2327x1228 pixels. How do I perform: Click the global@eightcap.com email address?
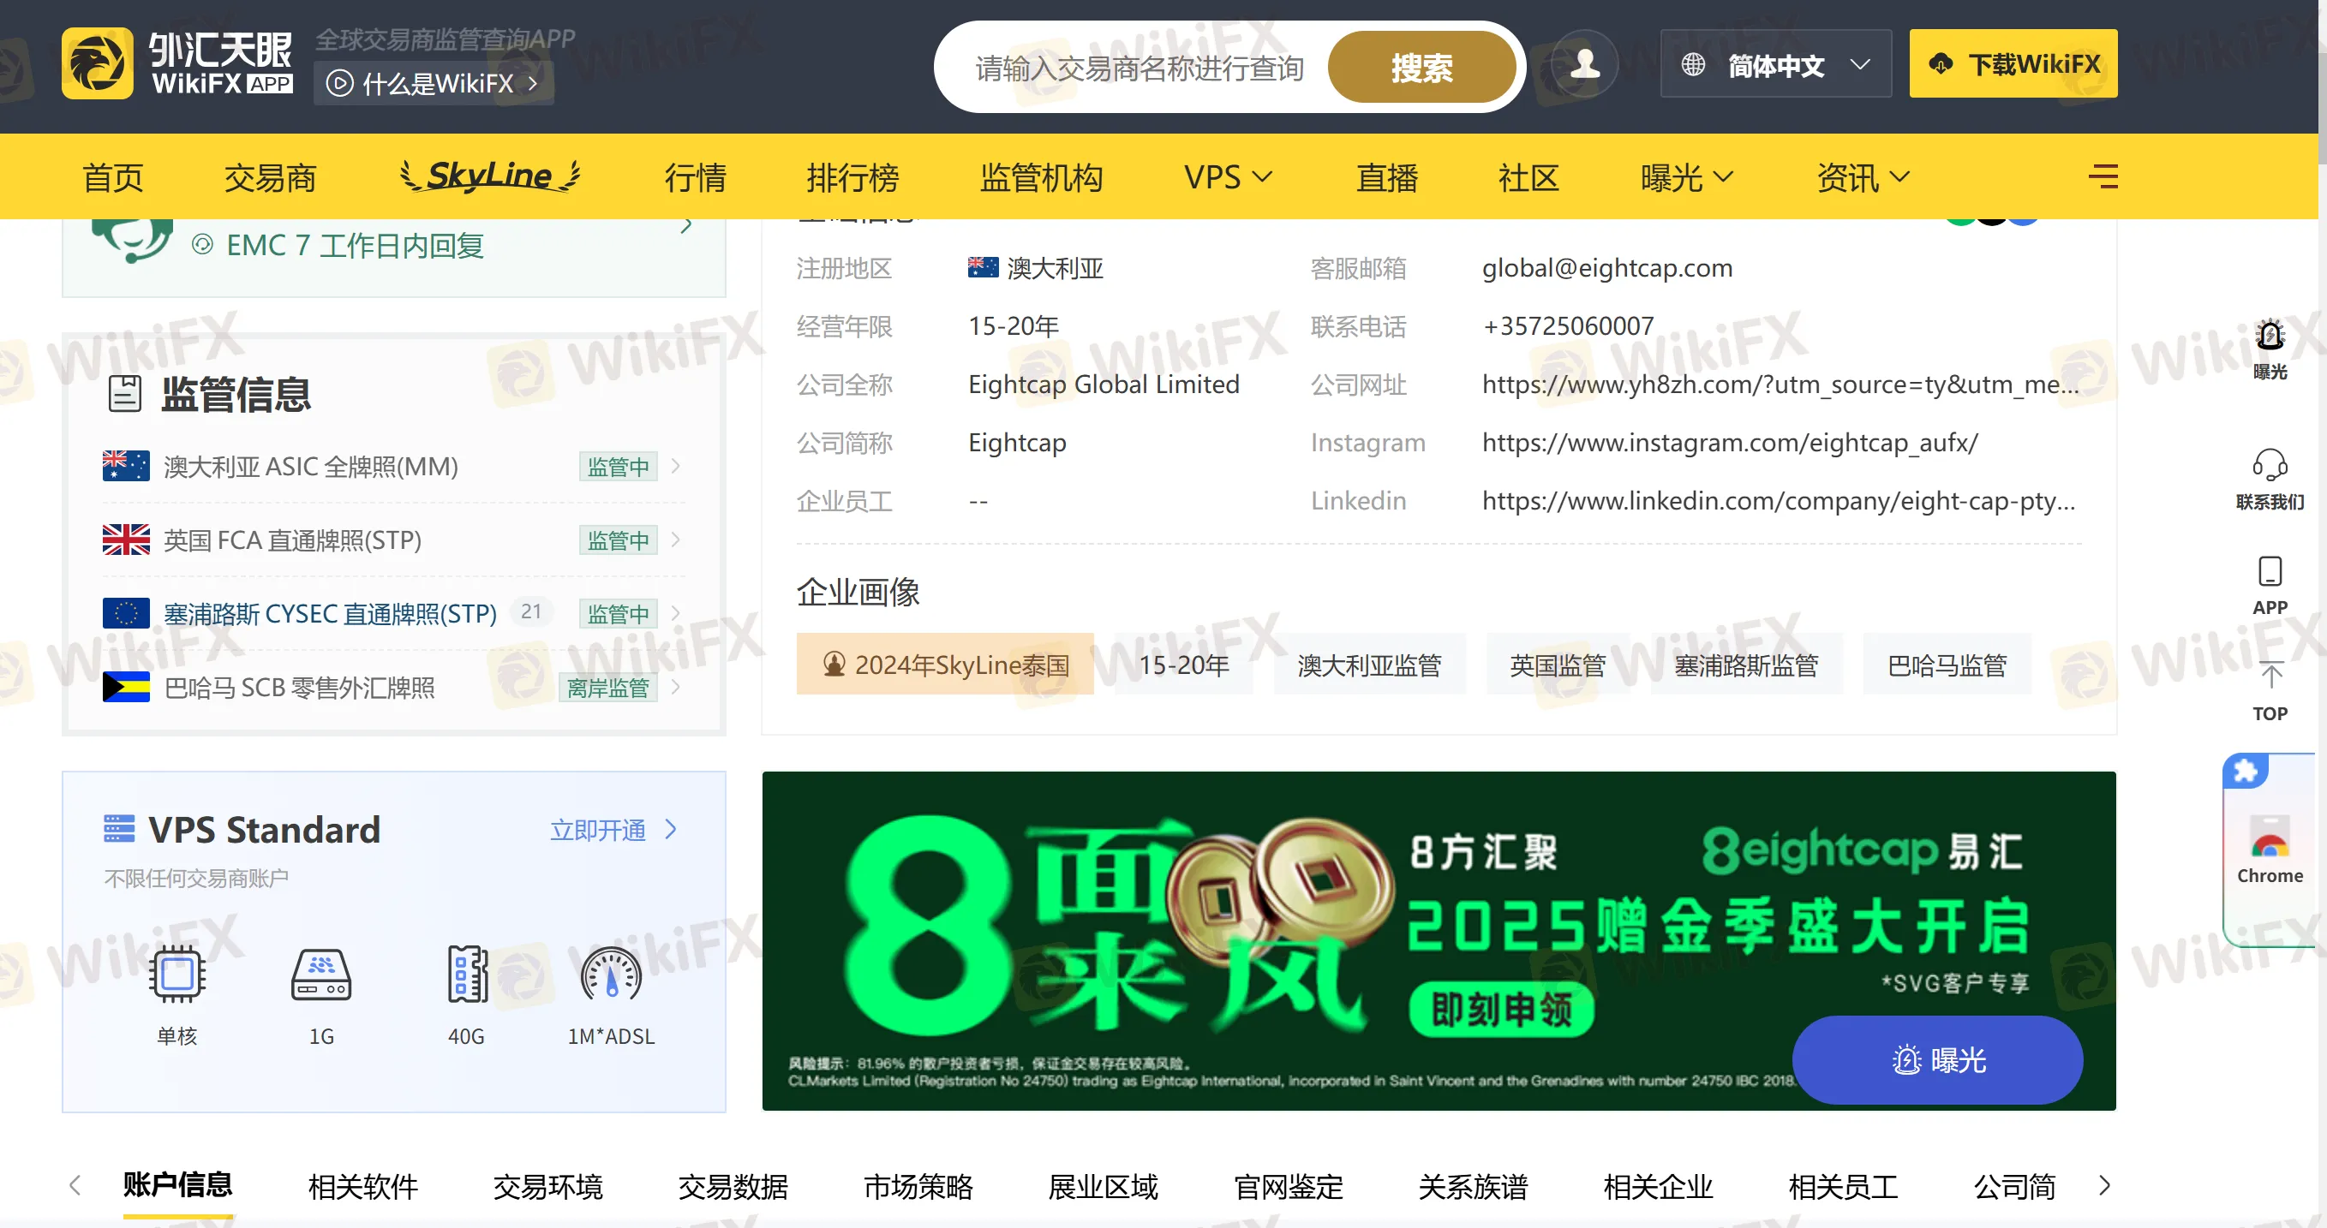[x=1607, y=268]
